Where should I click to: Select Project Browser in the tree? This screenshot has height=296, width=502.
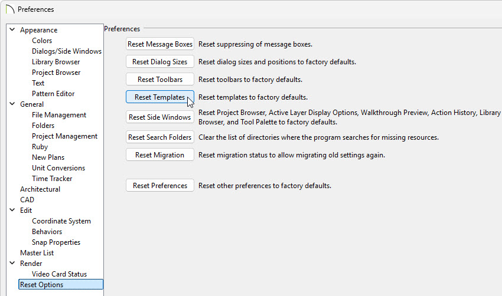tap(56, 73)
